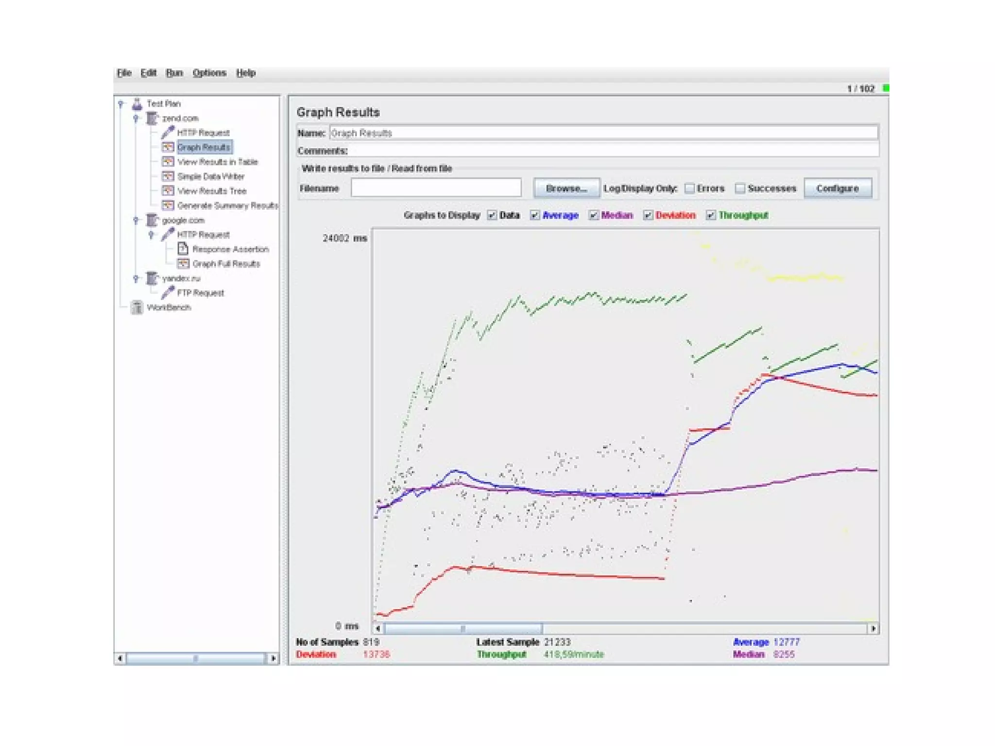This screenshot has width=995, height=746.
Task: Click the Test Plan flask icon
Action: [x=137, y=103]
